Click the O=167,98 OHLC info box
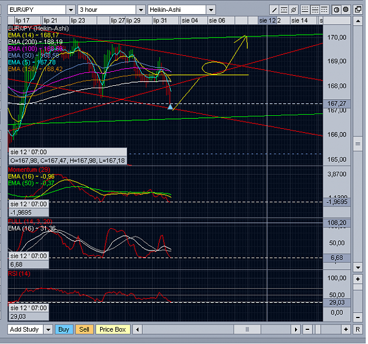Screen dimensions: 368x344 pyautogui.click(x=68, y=161)
